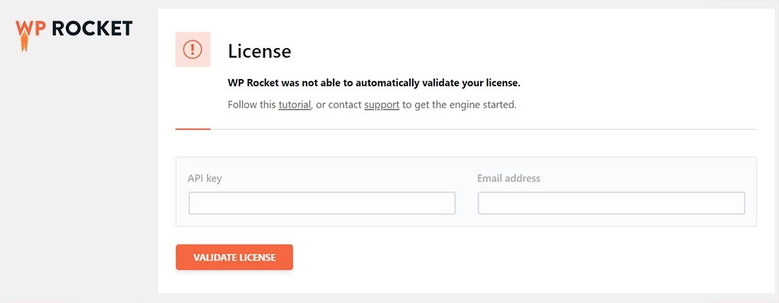This screenshot has width=779, height=303.
Task: Click the orange accent line under alert icon
Action: point(193,129)
